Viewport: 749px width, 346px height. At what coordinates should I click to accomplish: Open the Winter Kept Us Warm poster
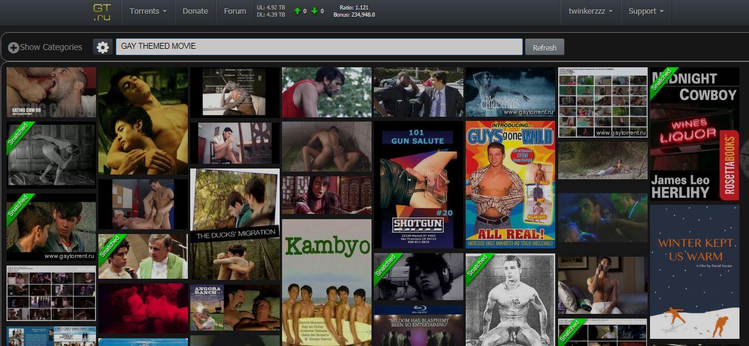tap(694, 272)
